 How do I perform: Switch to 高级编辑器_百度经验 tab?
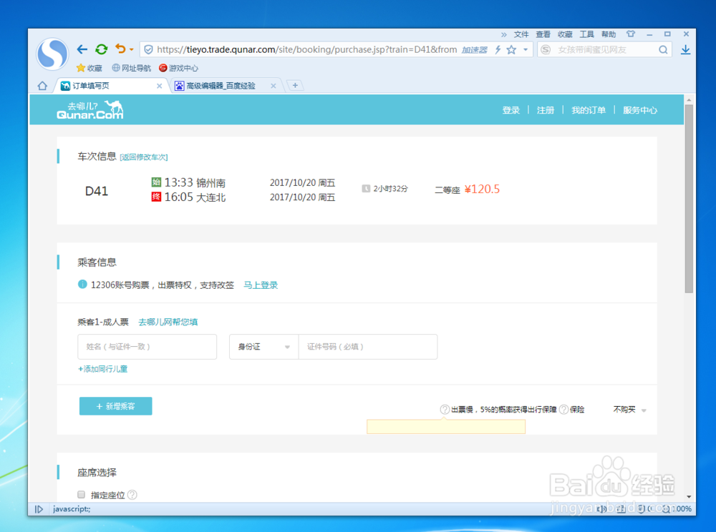pos(221,86)
